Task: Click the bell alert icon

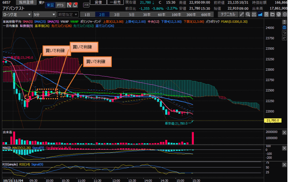Action: tap(75, 5)
